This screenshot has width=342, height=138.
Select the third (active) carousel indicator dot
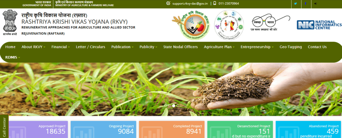click(174, 106)
